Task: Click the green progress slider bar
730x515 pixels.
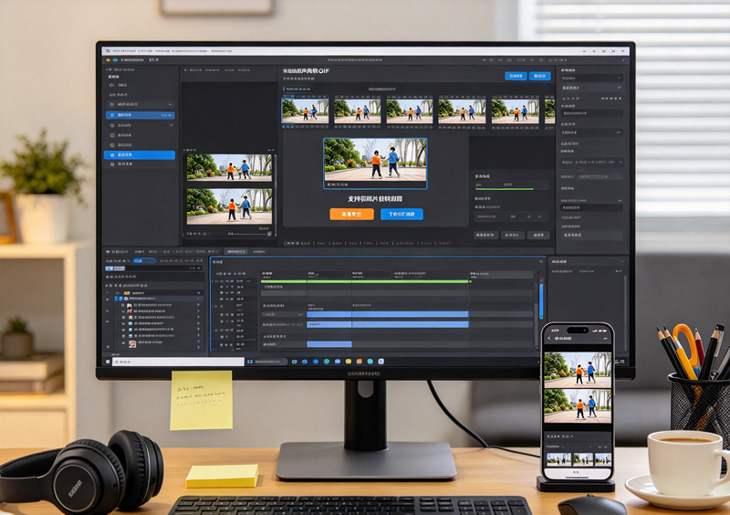Action: [505, 189]
